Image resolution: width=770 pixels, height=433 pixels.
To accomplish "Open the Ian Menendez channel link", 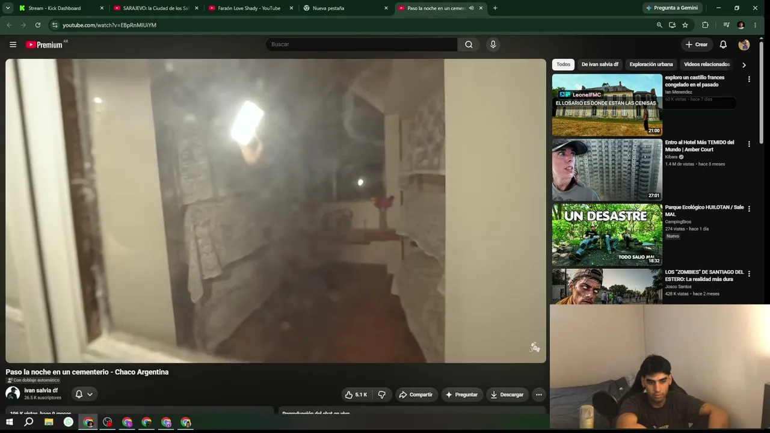I will [679, 92].
